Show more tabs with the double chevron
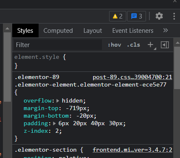The height and width of the screenshot is (158, 180). 165,30
